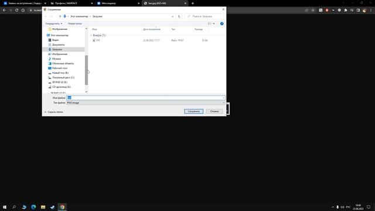The width and height of the screenshot is (375, 211).
Task: Open the Chrome three-dot menu
Action: (371, 11)
